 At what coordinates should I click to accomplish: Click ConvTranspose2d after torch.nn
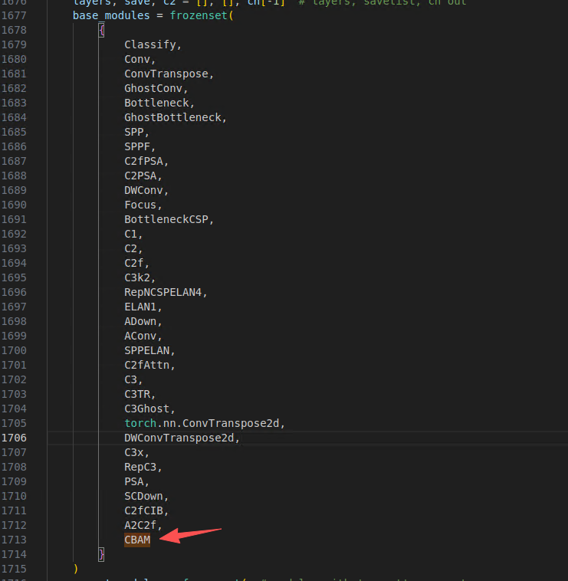(x=231, y=423)
